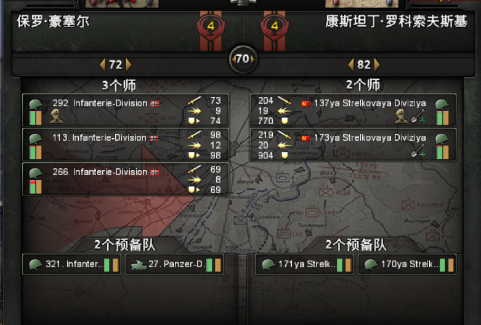
Task: Click the central combat balance dial showing 70
Action: pyautogui.click(x=243, y=59)
